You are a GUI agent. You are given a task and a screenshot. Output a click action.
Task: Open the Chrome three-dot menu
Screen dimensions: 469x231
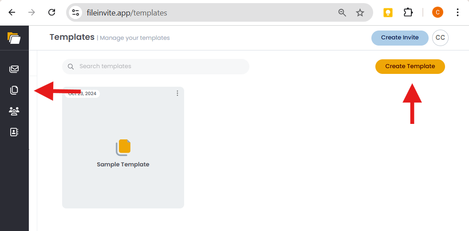pyautogui.click(x=457, y=12)
